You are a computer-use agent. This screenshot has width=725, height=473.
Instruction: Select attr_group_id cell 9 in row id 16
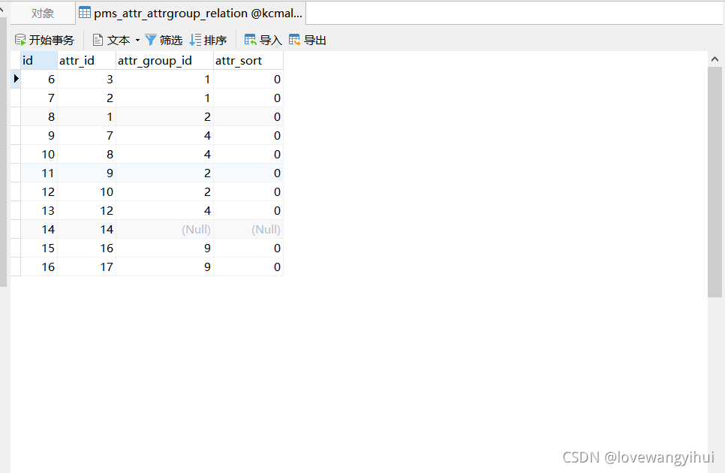coord(164,267)
